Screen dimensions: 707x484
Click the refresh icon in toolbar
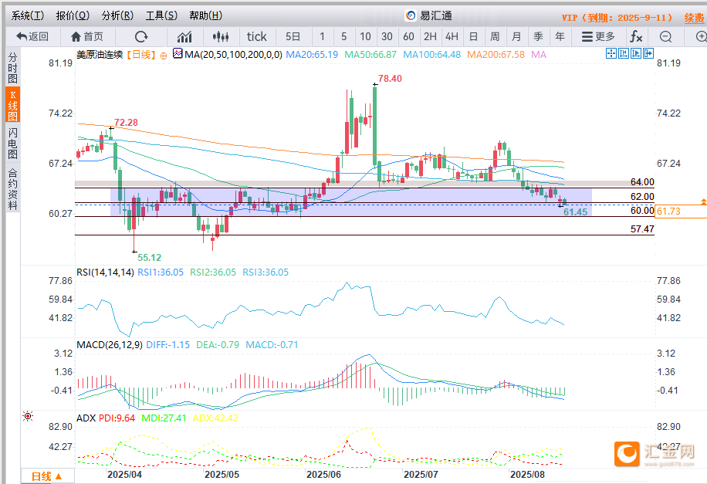[141, 36]
